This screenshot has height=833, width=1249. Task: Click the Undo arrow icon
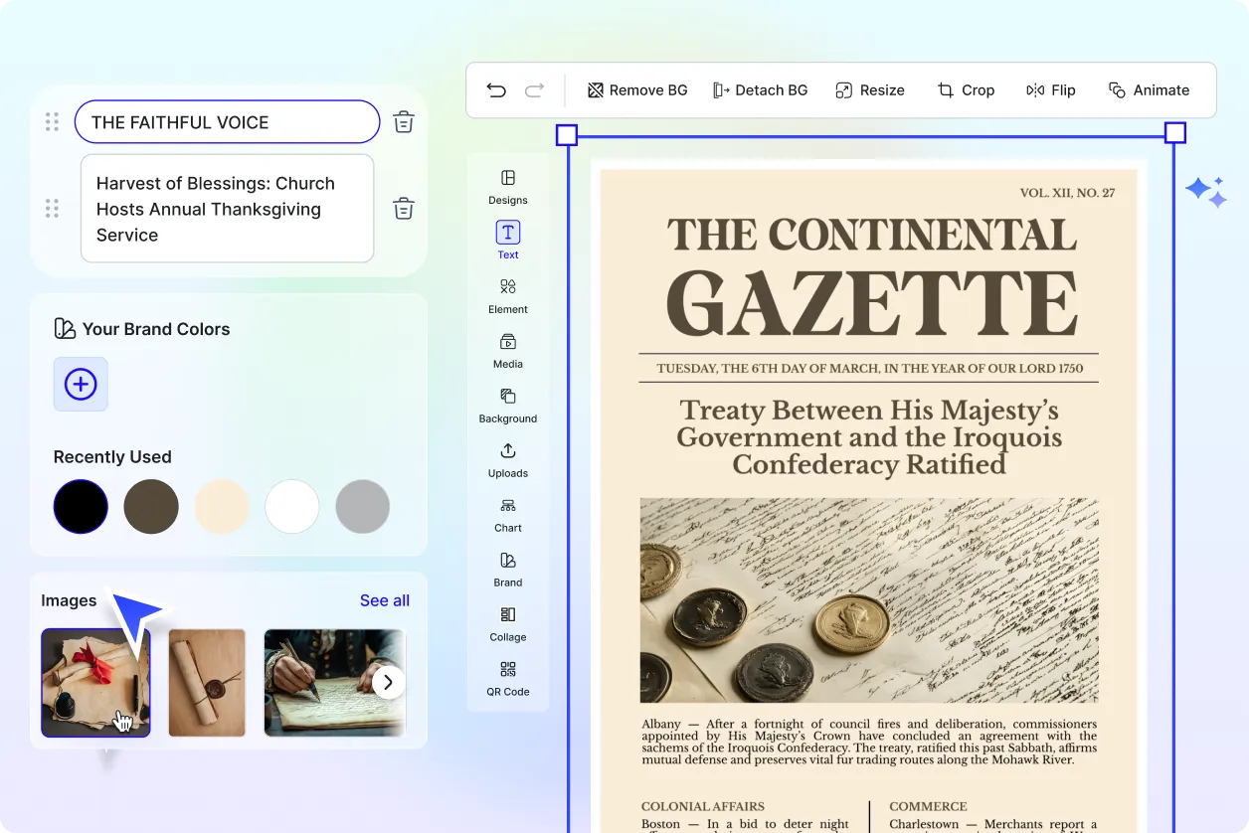[496, 90]
